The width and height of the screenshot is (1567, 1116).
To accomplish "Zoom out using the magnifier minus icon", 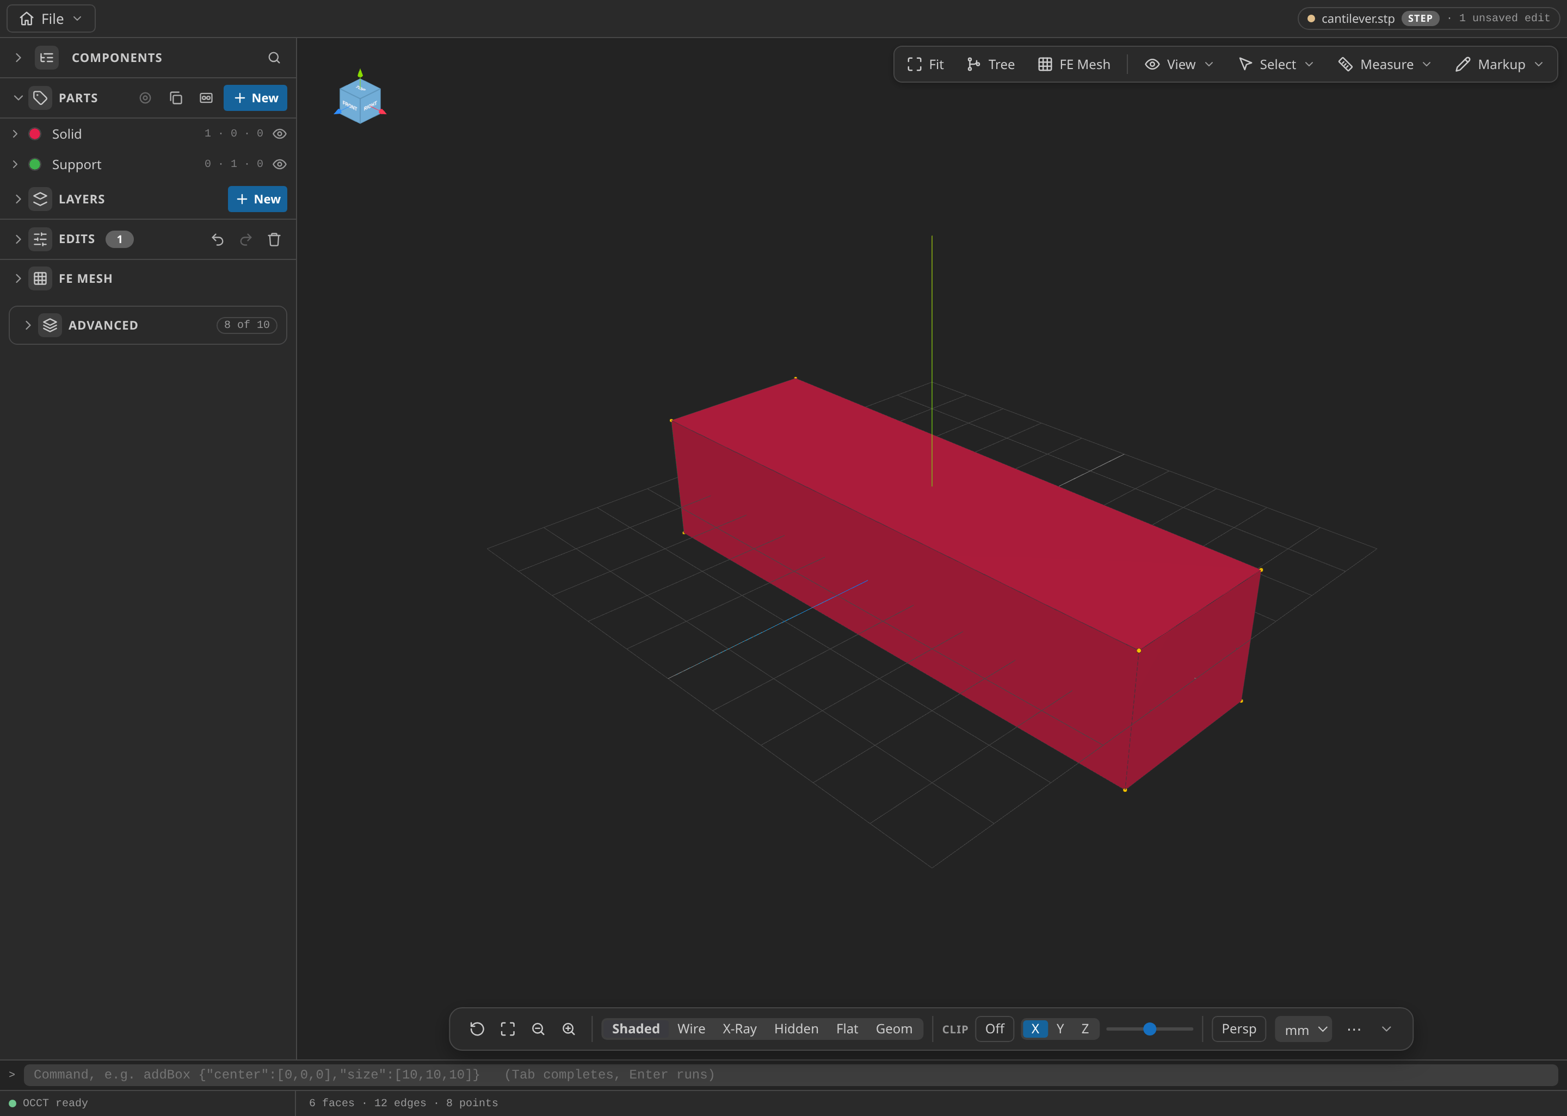I will tap(538, 1029).
